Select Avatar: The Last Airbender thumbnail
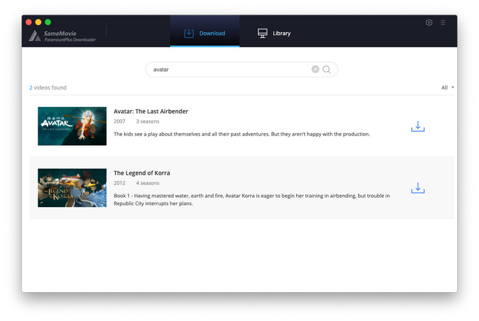 (72, 126)
